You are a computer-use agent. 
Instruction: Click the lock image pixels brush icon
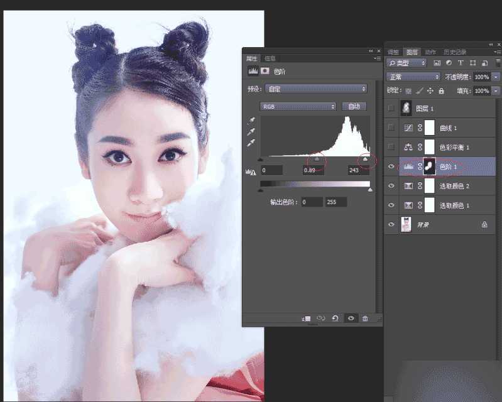419,91
